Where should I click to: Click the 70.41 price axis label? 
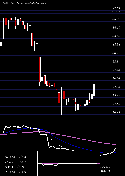click(116, 112)
